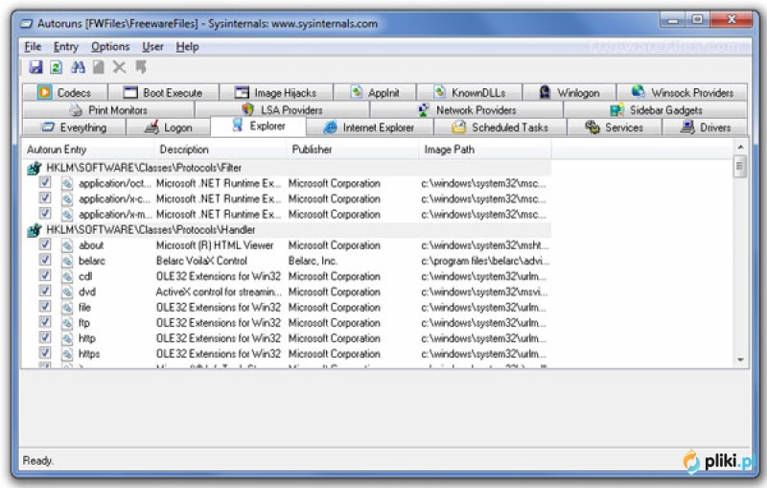Click the file icon beside cdl

[67, 277]
